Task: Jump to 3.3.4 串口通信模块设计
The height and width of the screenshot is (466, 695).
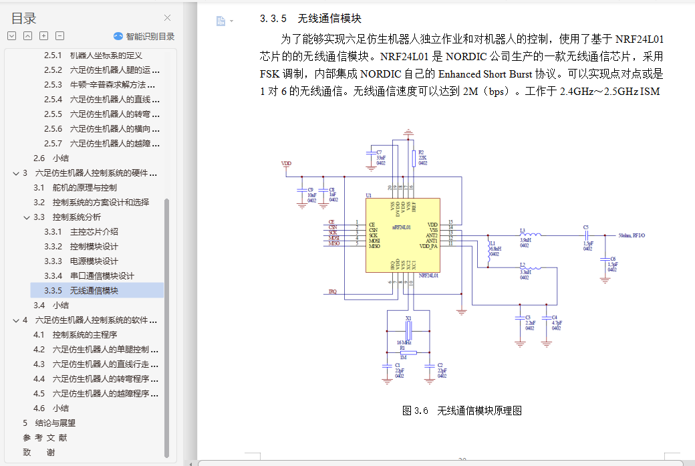Action: [x=89, y=275]
